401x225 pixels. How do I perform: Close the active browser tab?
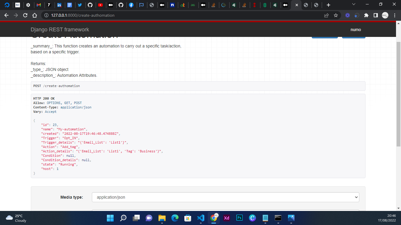(x=296, y=5)
